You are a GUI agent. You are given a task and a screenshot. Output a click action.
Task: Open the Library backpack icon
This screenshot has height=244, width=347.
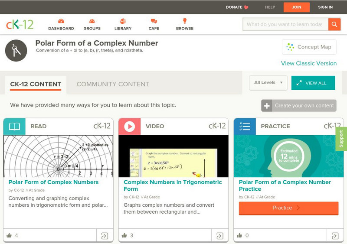point(123,21)
